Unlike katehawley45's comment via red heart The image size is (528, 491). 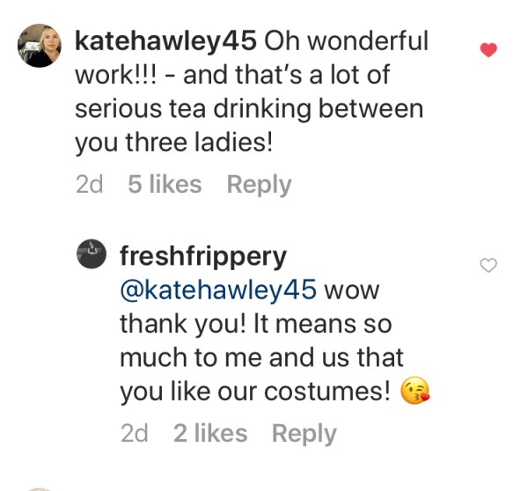tap(488, 50)
